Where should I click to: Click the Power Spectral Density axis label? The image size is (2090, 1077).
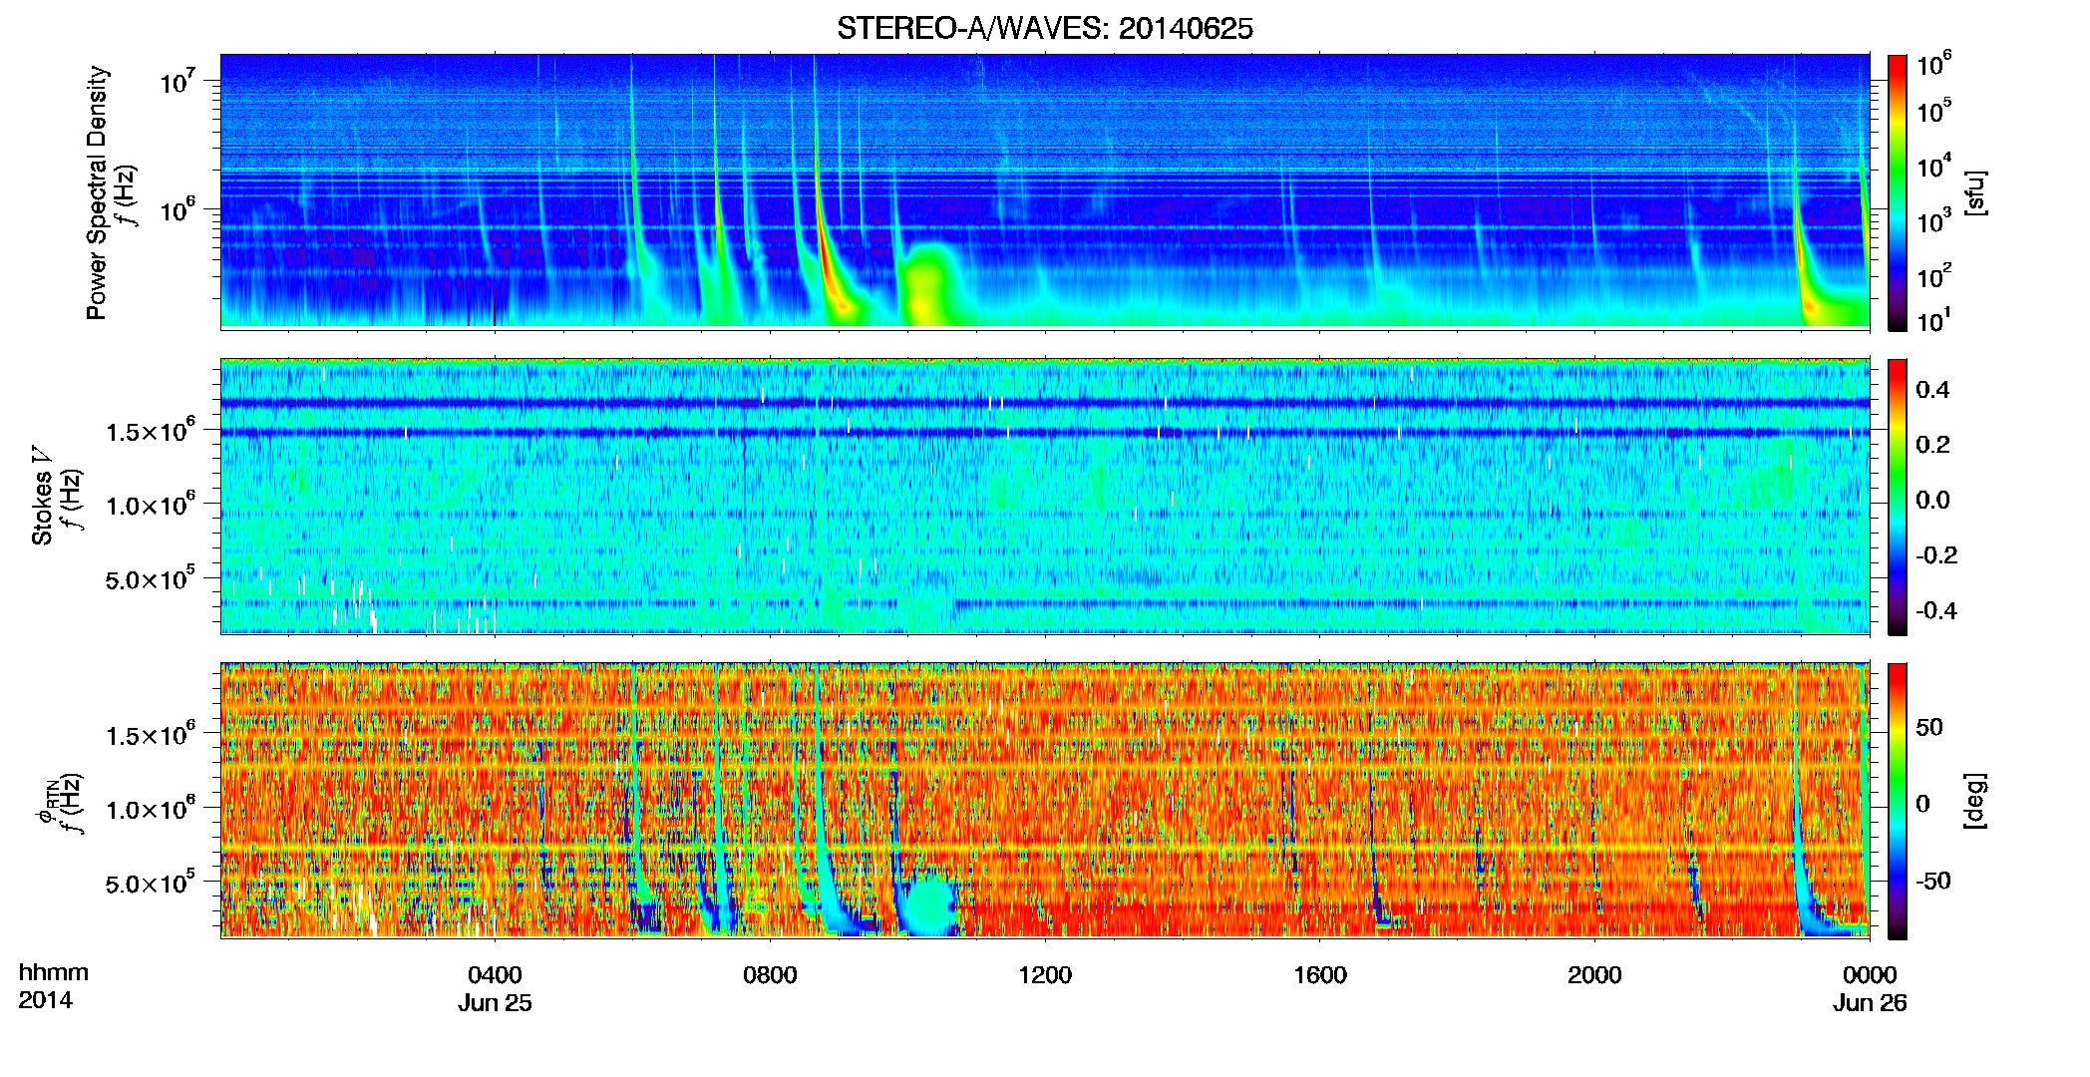tap(97, 192)
